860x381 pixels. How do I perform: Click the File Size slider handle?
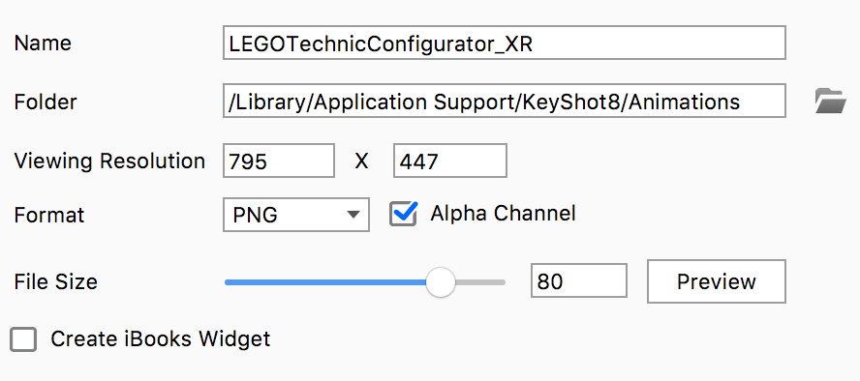coord(441,282)
